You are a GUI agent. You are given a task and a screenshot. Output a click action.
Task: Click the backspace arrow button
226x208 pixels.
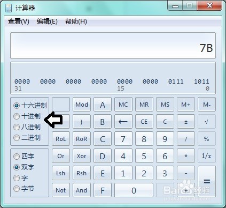pyautogui.click(x=123, y=122)
